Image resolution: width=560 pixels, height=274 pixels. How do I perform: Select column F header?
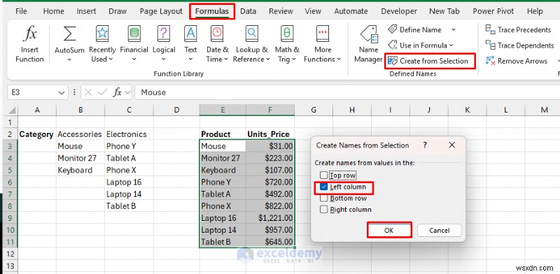click(270, 110)
